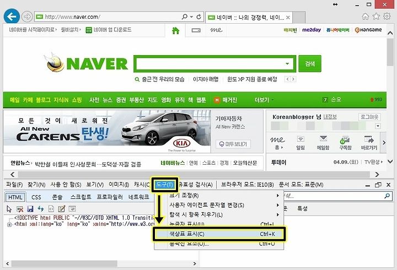Click inside the Naver search input field
Image resolution: width=397 pixels, height=270 pixels.
click(210, 63)
